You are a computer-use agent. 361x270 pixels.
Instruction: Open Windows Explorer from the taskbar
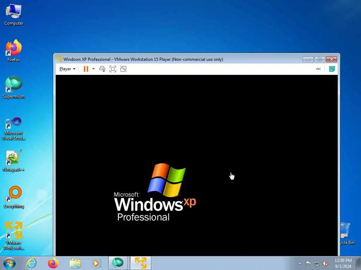click(x=75, y=263)
